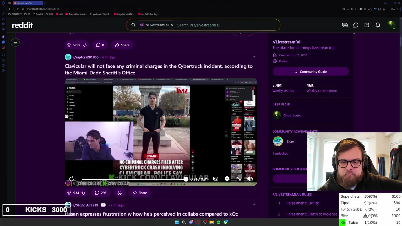Expand rule 2 Harassment: Death & Violence
402x226 pixels.
(311, 214)
